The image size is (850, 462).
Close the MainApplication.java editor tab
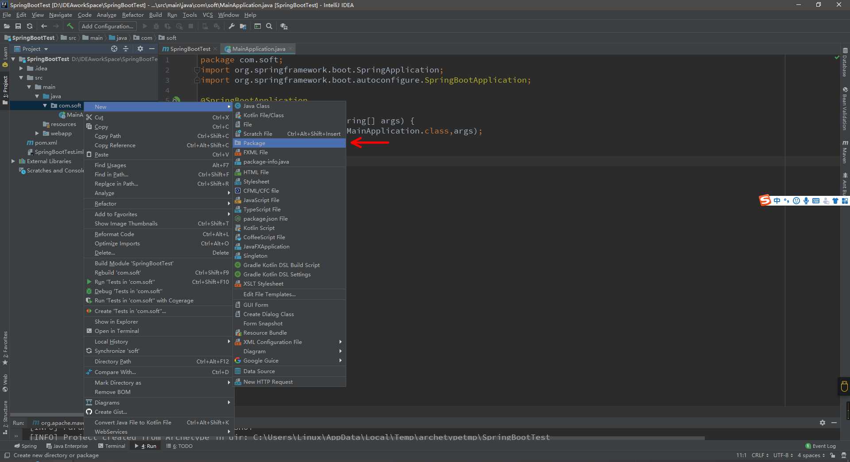(290, 49)
